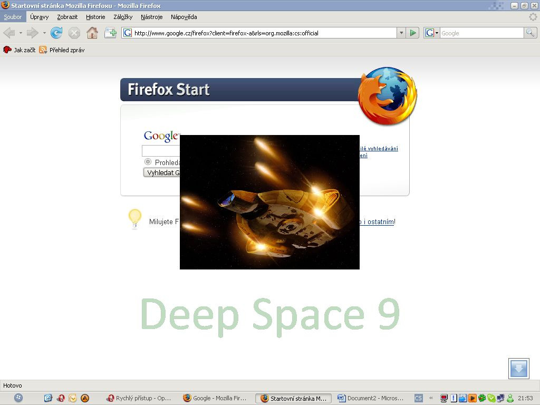Screen dimensions: 540x405
Task: Click the exclamation mark tray icon
Action: 454,398
